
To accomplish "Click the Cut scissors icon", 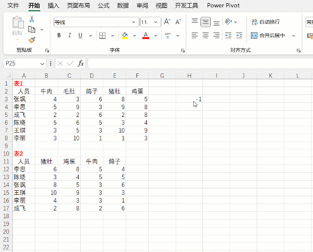I will coord(32,19).
